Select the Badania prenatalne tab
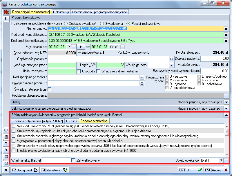 click(x=94, y=121)
